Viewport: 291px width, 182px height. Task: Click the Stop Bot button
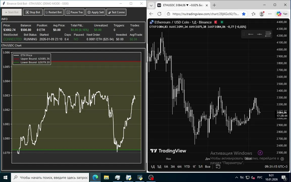tap(33, 12)
